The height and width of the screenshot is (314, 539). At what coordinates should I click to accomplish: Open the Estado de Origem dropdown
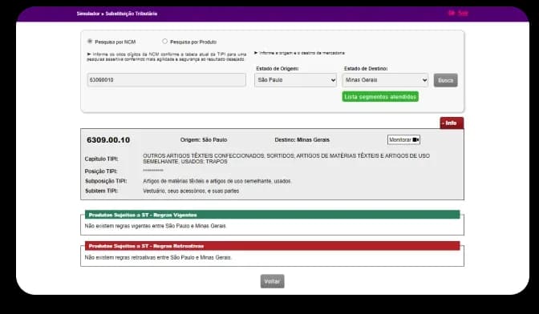coord(296,80)
